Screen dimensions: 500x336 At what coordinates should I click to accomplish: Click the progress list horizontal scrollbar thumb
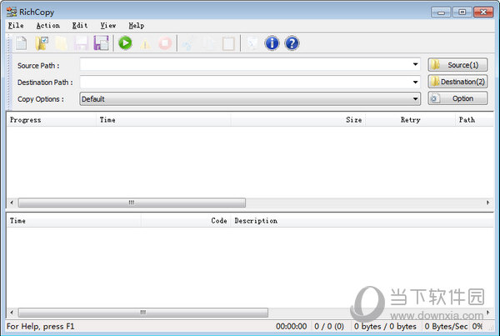tap(132, 203)
